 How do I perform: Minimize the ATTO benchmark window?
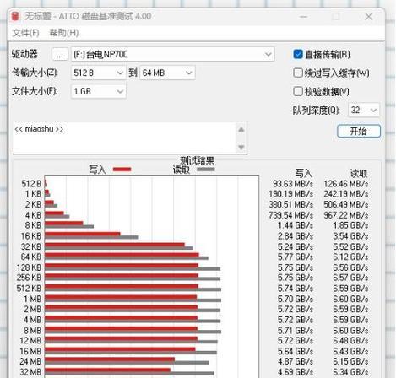tap(303, 17)
